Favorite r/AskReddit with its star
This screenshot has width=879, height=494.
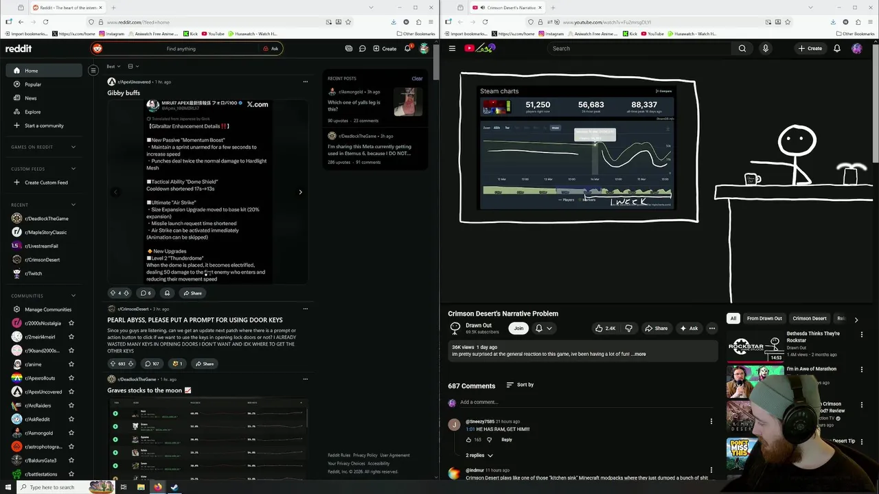[x=71, y=419]
